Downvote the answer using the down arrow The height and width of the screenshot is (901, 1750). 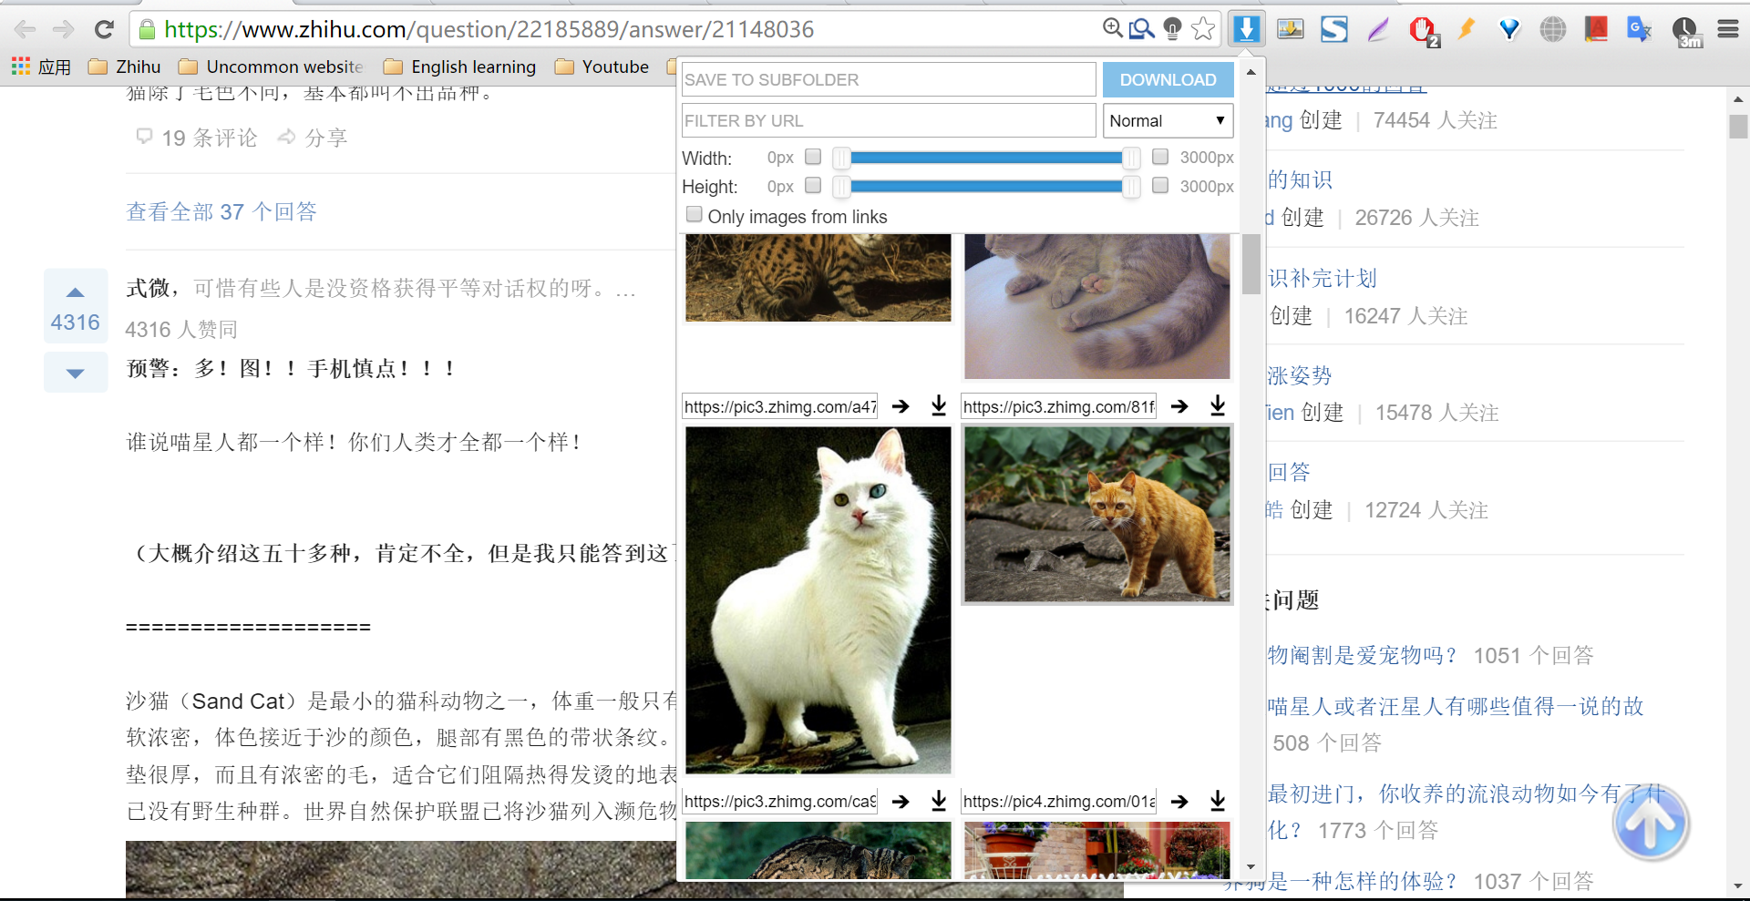coord(76,373)
